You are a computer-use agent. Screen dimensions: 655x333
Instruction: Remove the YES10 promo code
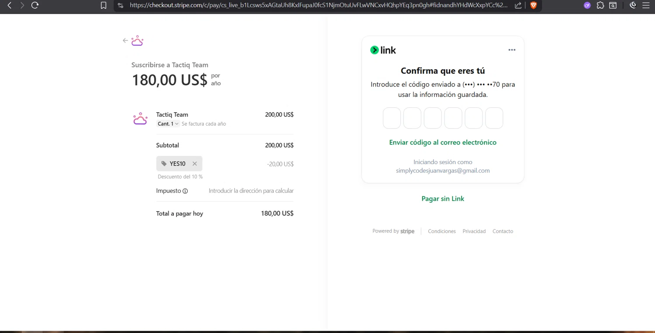click(x=195, y=164)
